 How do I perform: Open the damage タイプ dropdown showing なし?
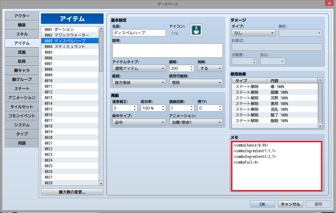(x=254, y=33)
